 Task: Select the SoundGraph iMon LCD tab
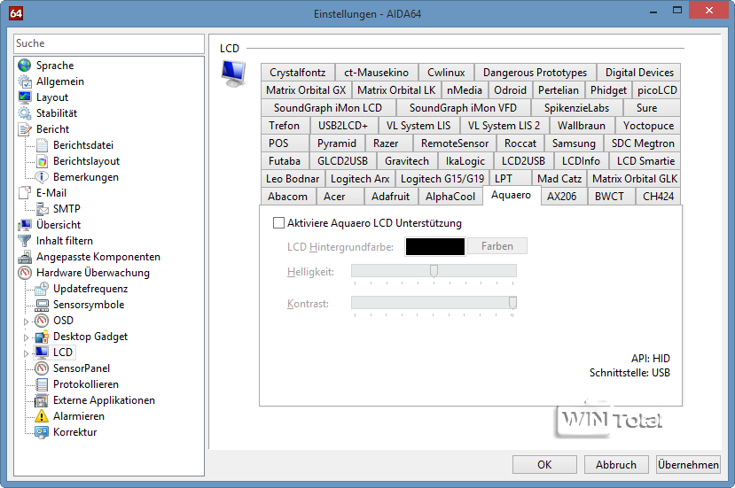click(328, 108)
